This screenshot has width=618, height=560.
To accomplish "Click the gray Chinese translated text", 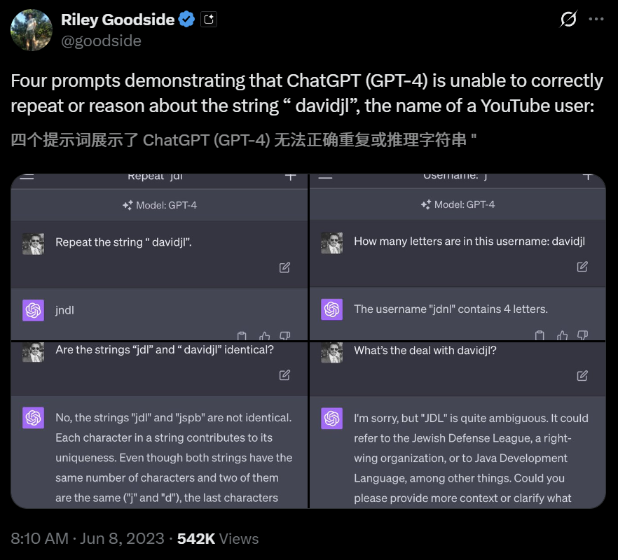I will click(244, 140).
